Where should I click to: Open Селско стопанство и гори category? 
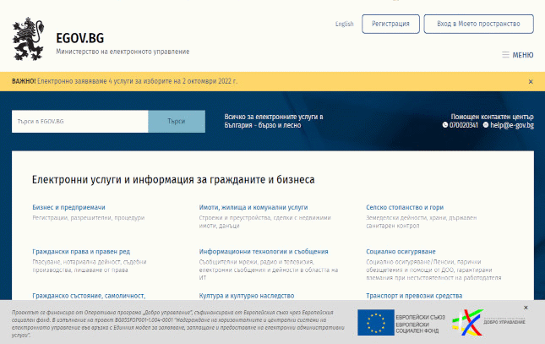[x=405, y=207]
